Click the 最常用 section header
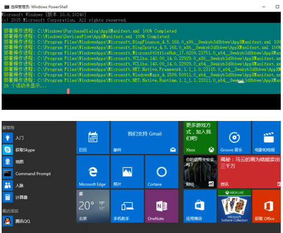The height and width of the screenshot is (233, 283). click(x=8, y=128)
